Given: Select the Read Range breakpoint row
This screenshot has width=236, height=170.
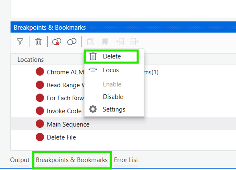Looking at the screenshot, I should 123,85.
